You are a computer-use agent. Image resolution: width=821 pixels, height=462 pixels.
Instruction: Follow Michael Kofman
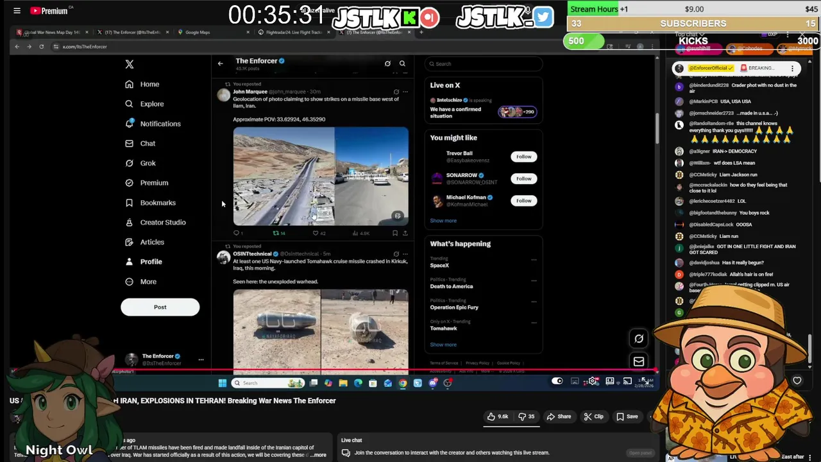(524, 200)
